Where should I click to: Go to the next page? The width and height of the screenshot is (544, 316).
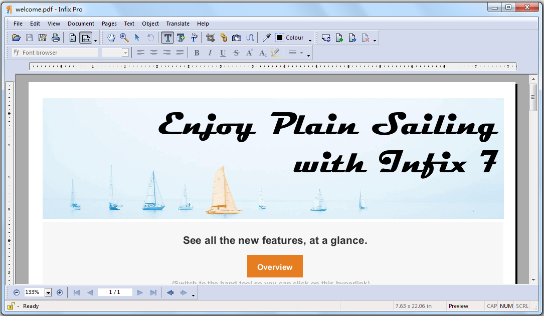pos(140,293)
